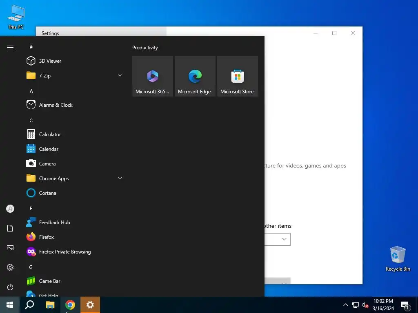The width and height of the screenshot is (418, 313).
Task: Switch to Settings app on the taskbar
Action: (90, 305)
